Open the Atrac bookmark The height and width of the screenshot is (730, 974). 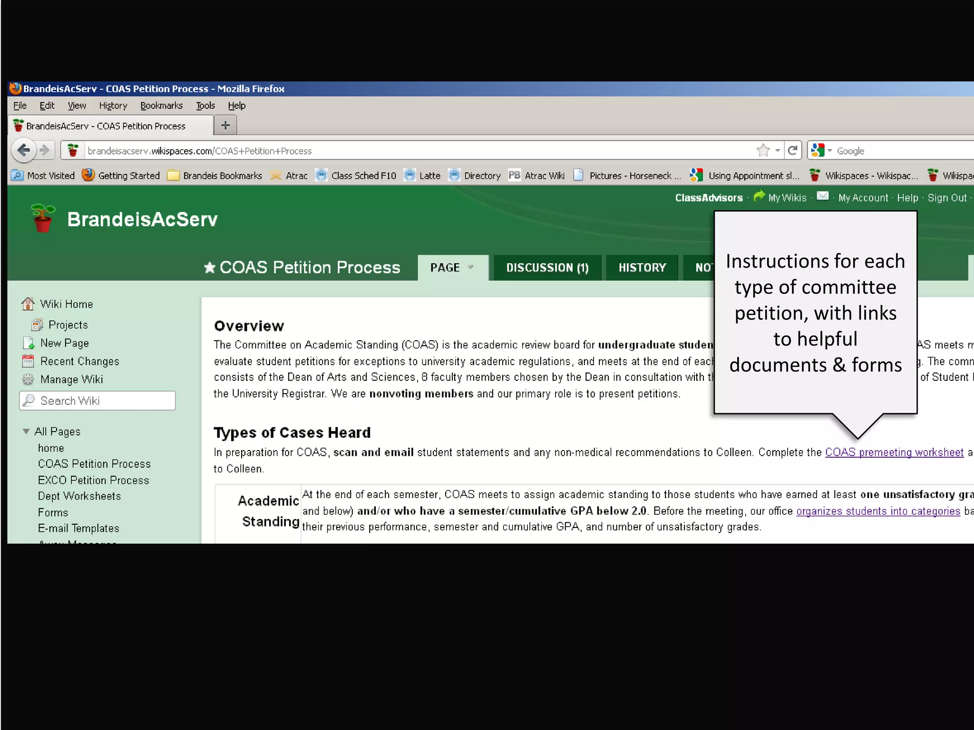(289, 175)
